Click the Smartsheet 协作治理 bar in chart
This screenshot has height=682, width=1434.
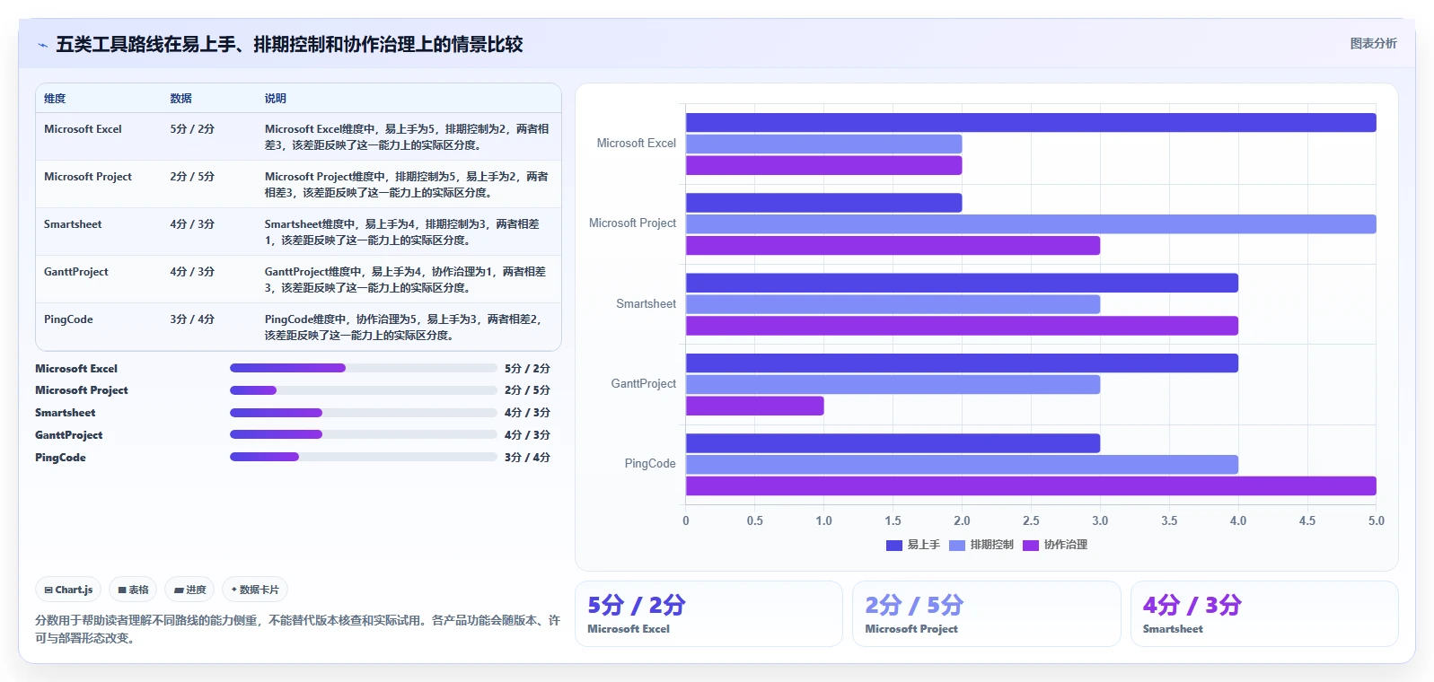[x=962, y=326]
